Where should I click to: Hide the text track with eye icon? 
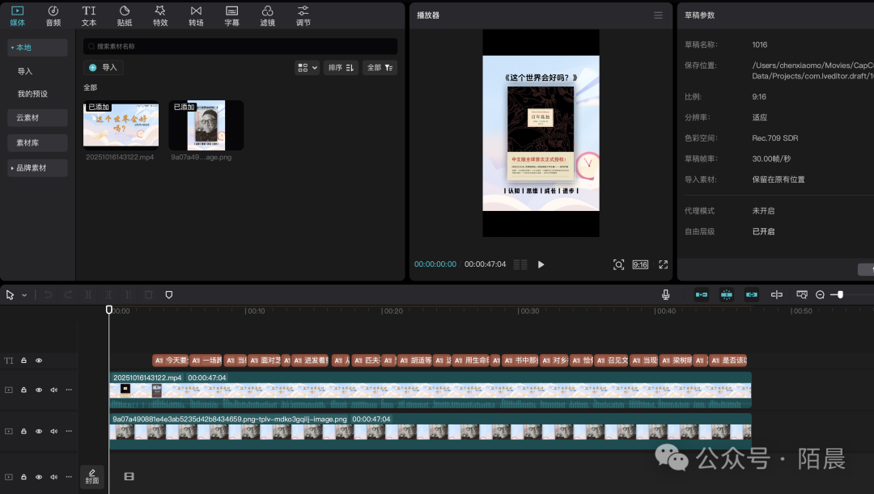39,361
